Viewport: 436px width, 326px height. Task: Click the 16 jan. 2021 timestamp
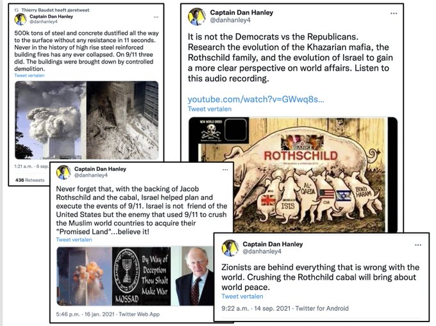99,314
